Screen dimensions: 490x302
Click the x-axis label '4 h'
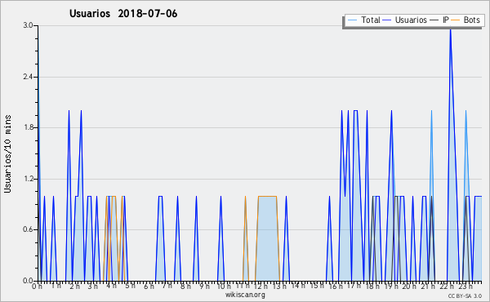point(111,286)
